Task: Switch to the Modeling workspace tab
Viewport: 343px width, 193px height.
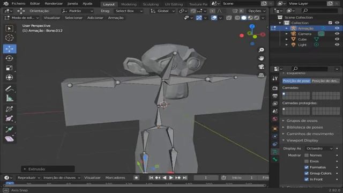Action: [x=129, y=4]
